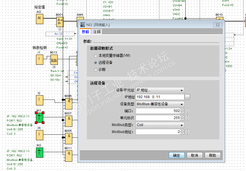Click the 转数检测 label on canvas
This screenshot has height=171, width=246.
coord(39,48)
